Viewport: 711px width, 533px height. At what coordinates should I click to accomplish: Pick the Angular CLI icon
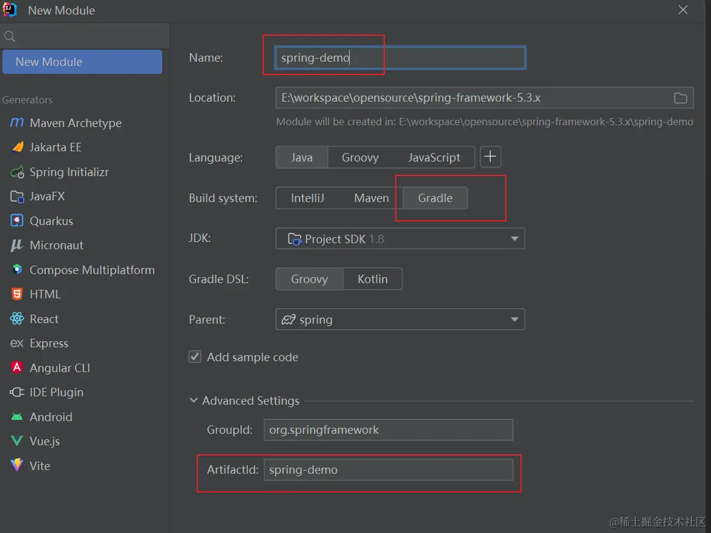click(17, 368)
